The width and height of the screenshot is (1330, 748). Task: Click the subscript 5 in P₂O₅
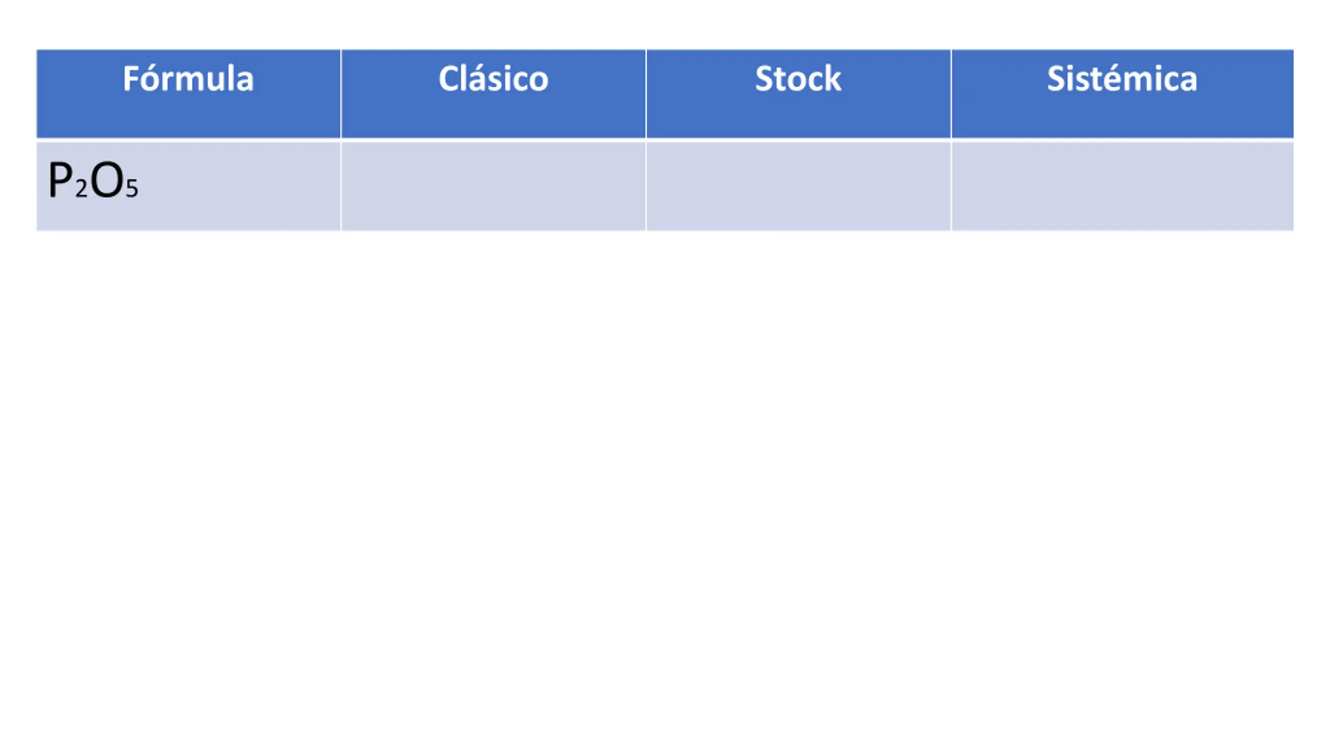(132, 188)
